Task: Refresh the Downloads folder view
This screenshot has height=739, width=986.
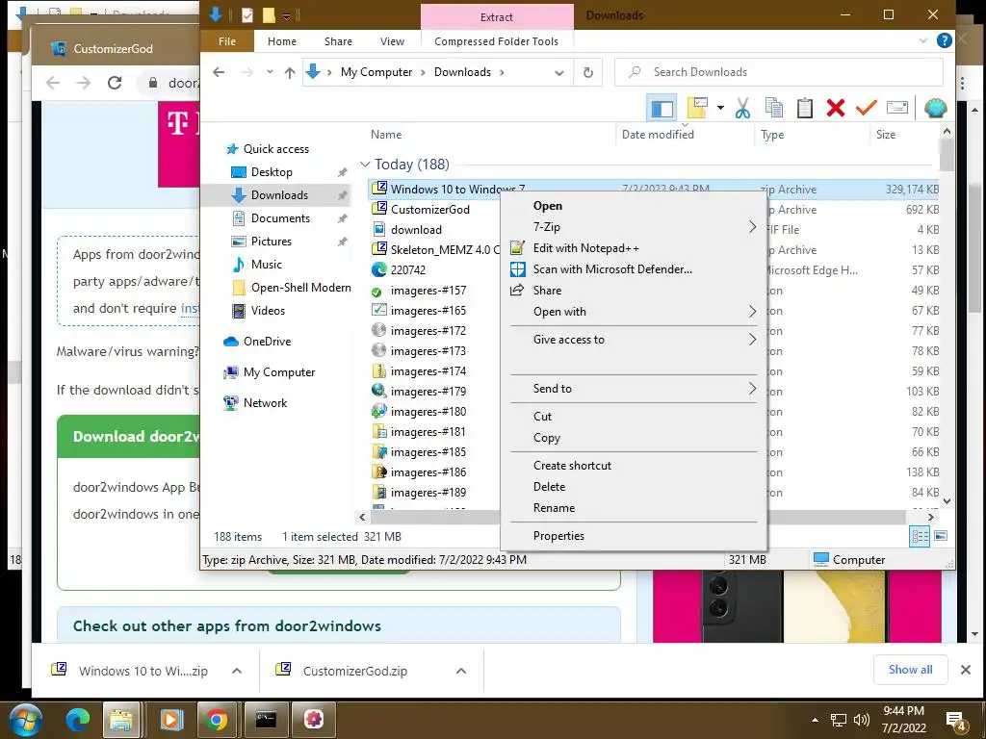Action: point(588,72)
